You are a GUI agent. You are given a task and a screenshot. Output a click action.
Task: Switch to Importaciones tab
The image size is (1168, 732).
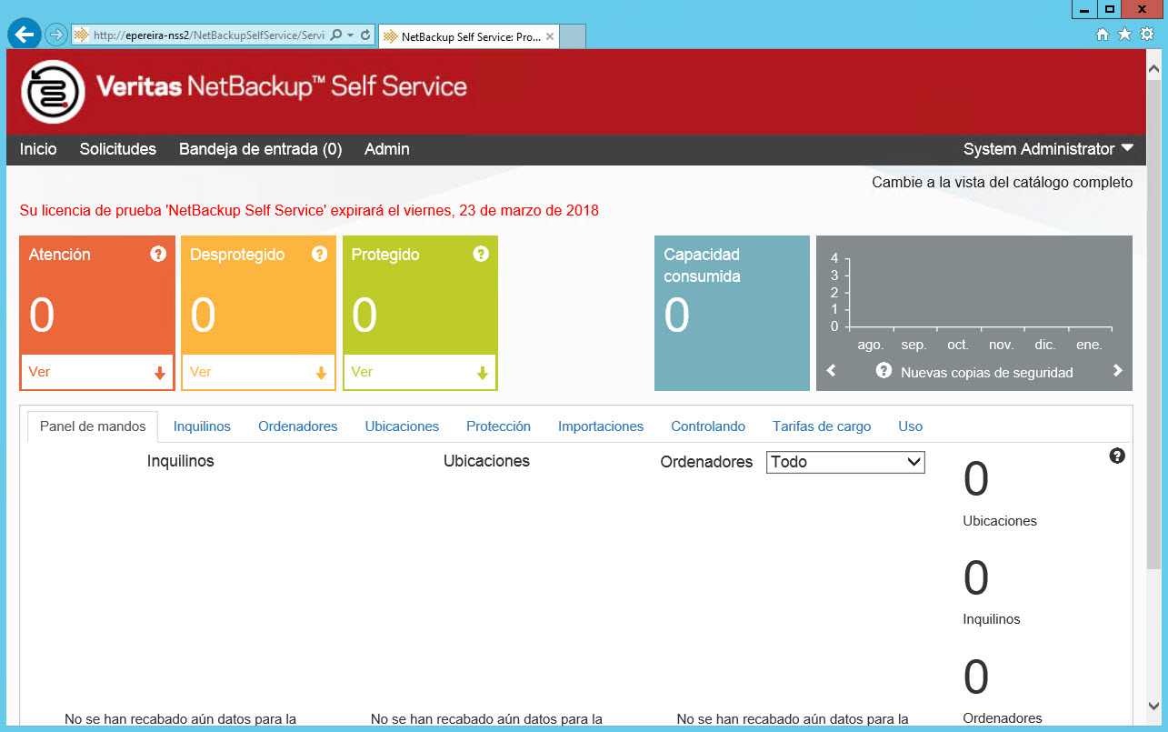click(x=601, y=426)
